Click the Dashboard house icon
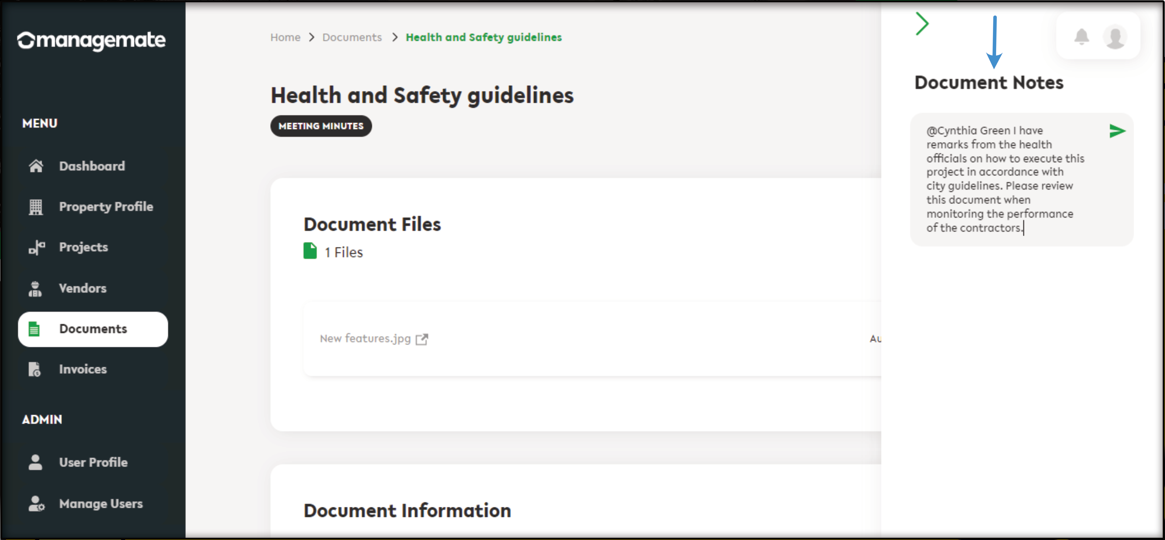 36,166
